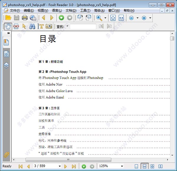Click the blue zoom in plus icon
Screen dimensions: 177x171
[144, 18]
